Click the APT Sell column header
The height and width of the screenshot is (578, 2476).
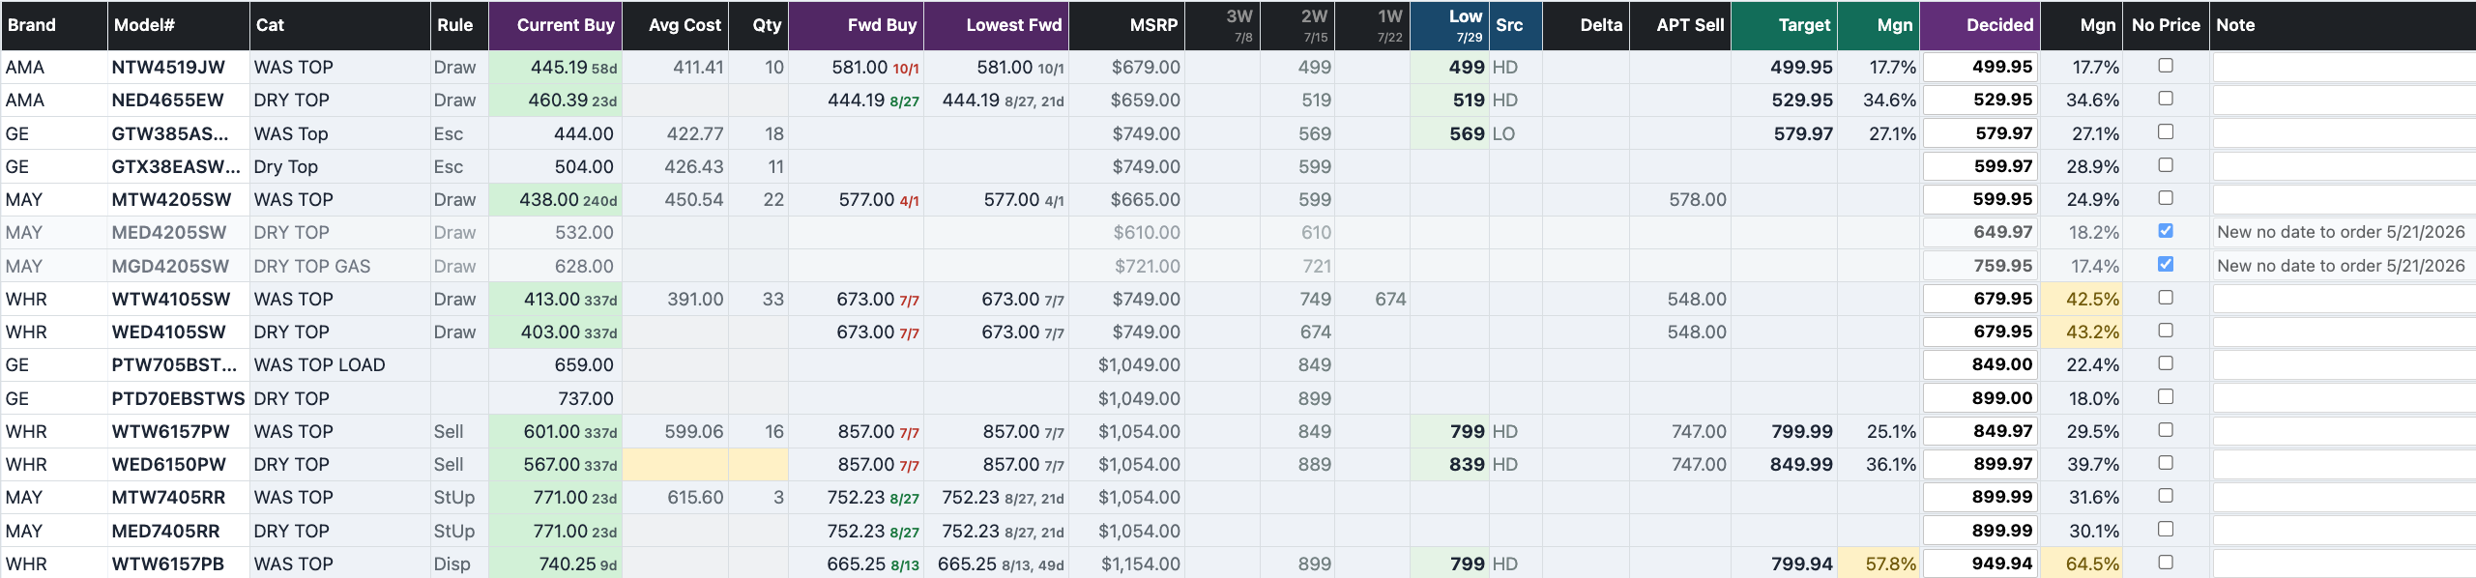click(x=1680, y=25)
